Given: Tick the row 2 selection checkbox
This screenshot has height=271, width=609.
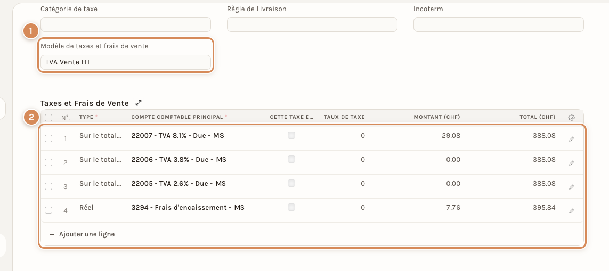Looking at the screenshot, I should tap(48, 162).
